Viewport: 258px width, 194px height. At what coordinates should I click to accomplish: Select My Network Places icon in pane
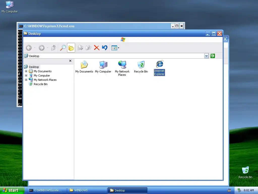click(122, 68)
